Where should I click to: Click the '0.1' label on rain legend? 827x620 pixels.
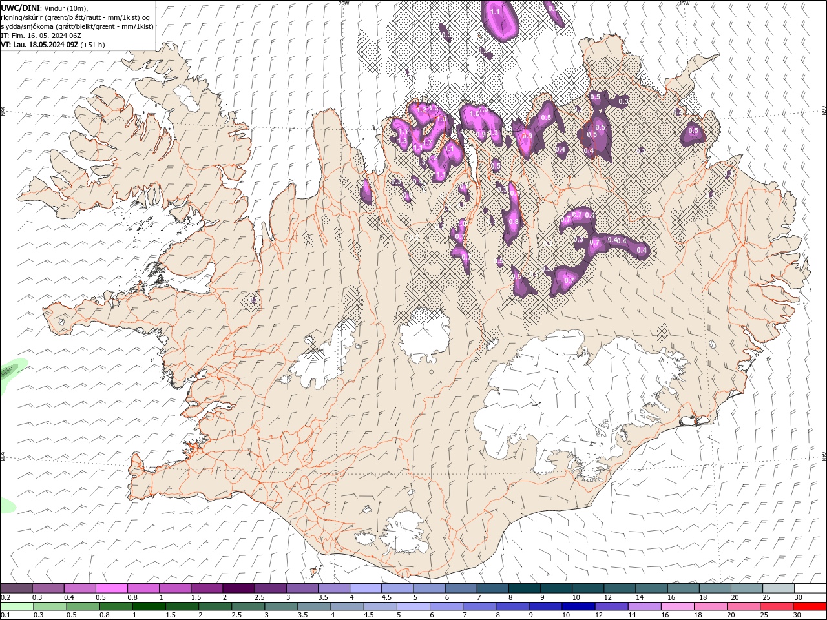pos(6,615)
